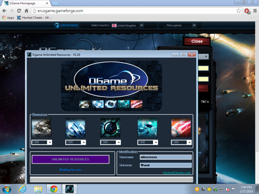This screenshot has width=259, height=194.
Task: Click the dark matter resource image
Action: 110,127
